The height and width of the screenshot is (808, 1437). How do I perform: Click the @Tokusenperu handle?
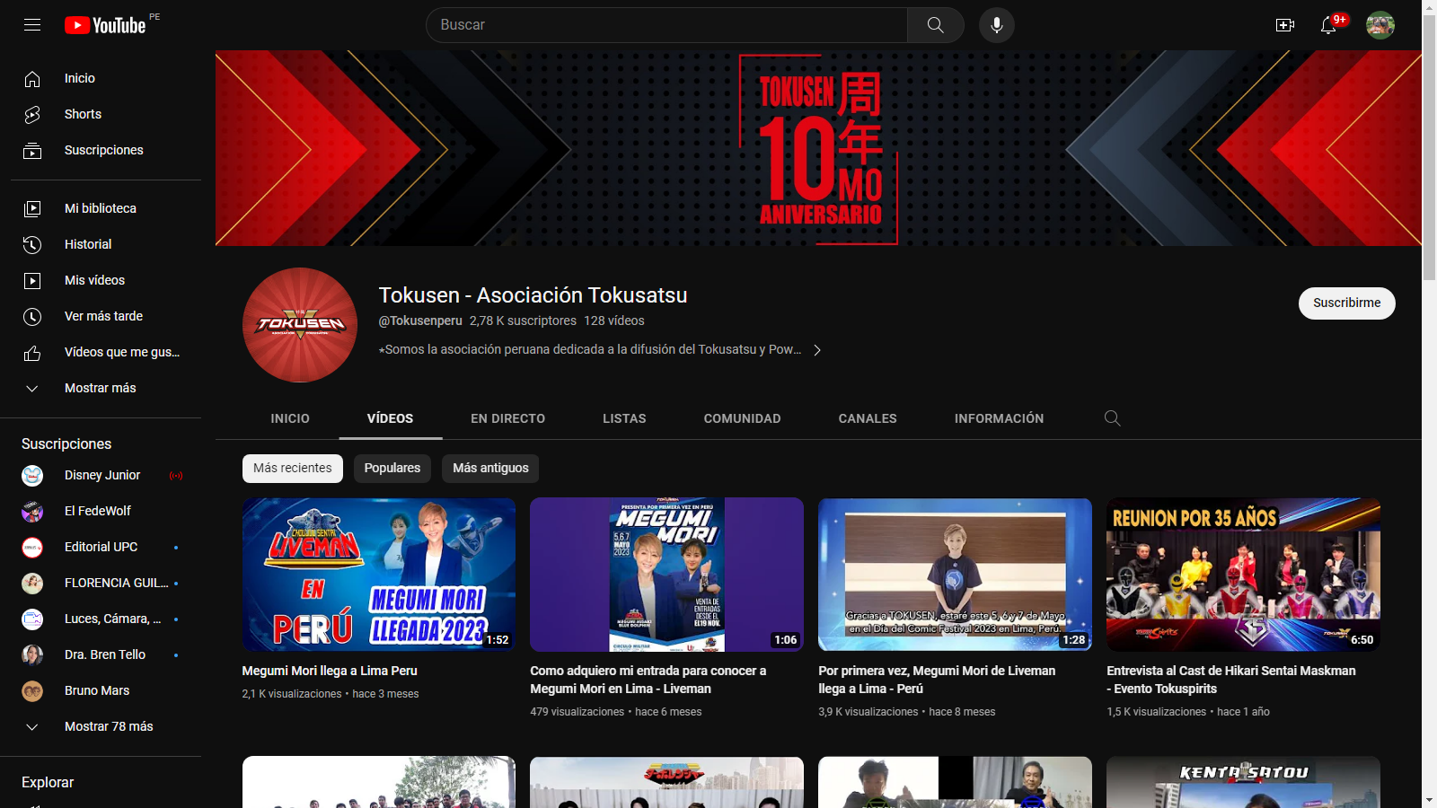coord(420,321)
